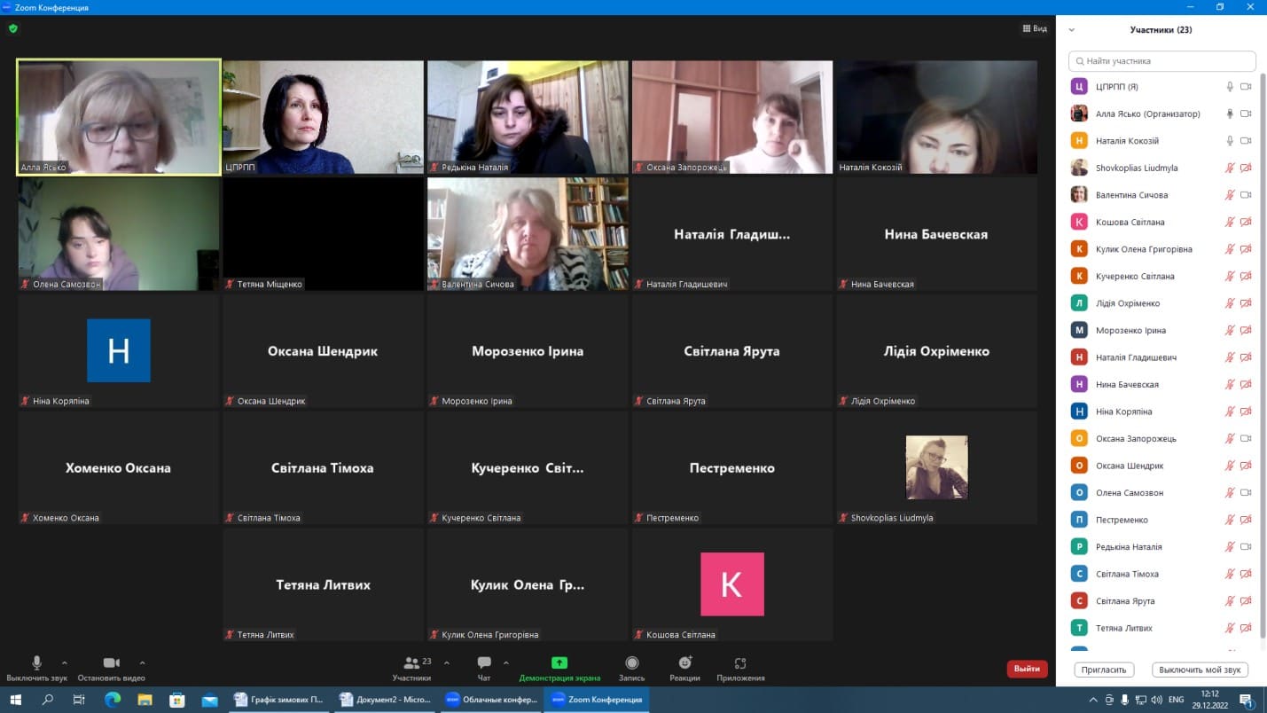Viewport: 1267px width, 713px height.
Task: Select Алла Ясько's video tile
Action: point(119,117)
